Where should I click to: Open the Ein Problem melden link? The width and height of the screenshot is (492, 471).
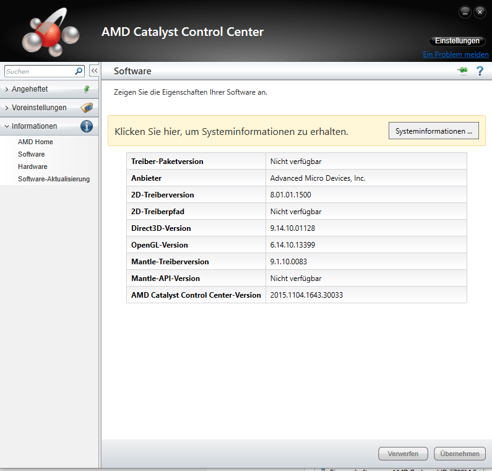click(x=455, y=54)
